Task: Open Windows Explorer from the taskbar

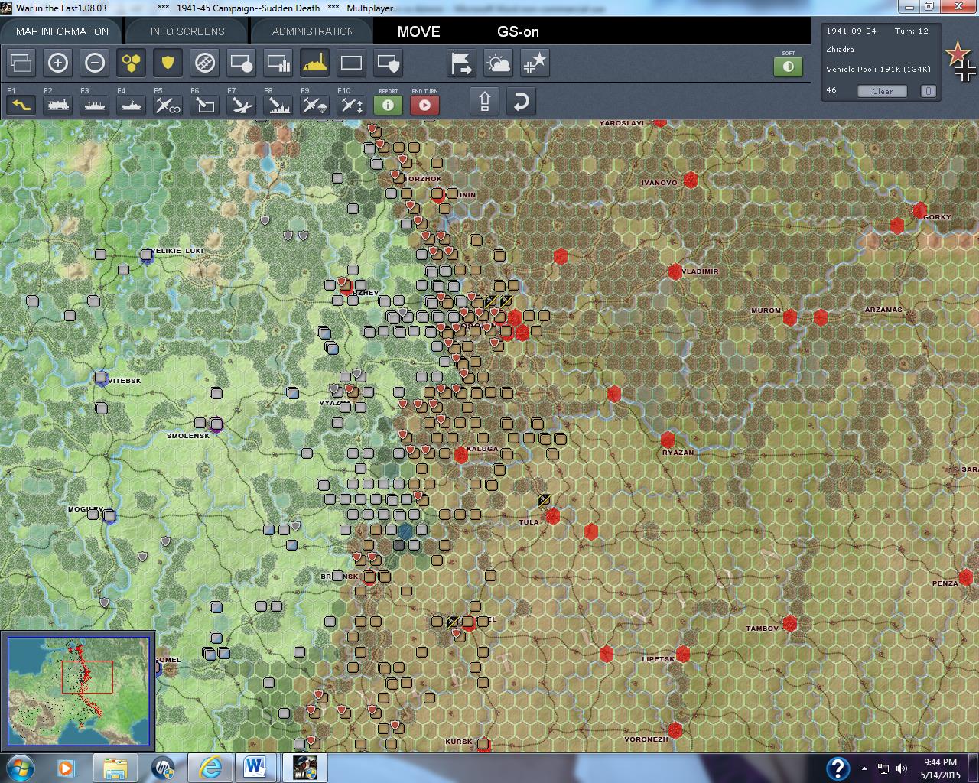Action: [115, 768]
